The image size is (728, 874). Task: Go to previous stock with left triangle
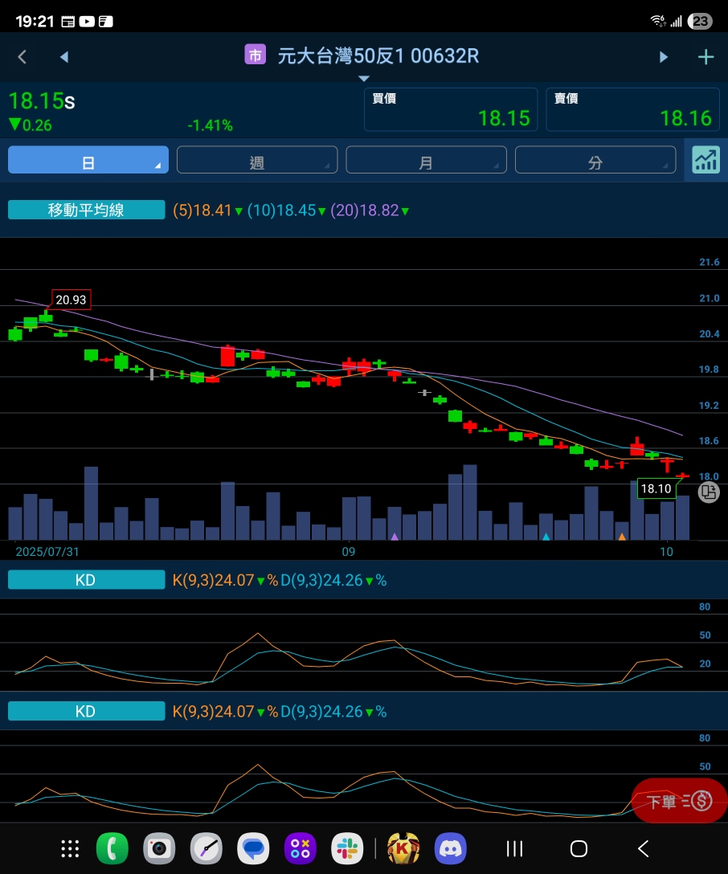coord(64,56)
